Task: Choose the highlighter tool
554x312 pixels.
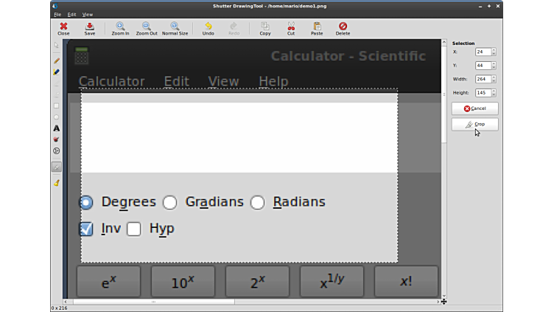Action: pyautogui.click(x=57, y=72)
